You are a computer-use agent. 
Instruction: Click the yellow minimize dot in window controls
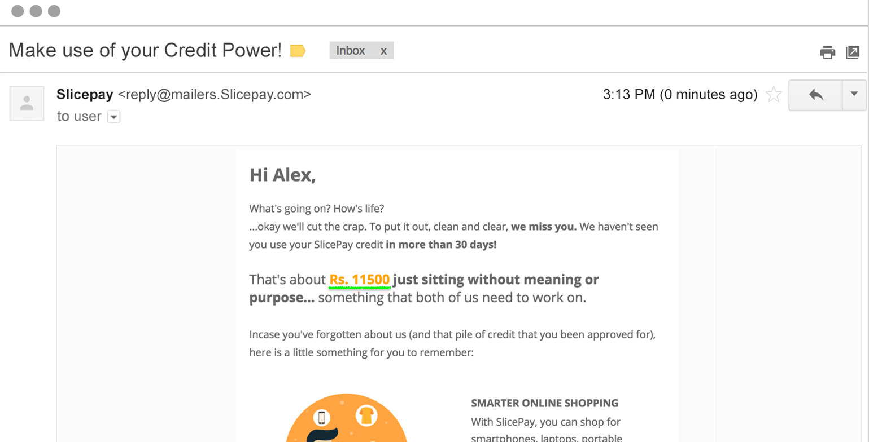[37, 10]
